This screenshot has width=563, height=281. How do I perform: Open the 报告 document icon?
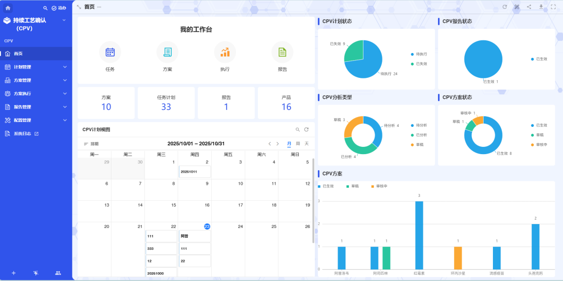[x=282, y=52]
